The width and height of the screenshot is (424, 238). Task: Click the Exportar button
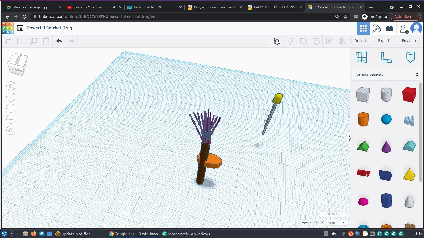[x=386, y=41]
